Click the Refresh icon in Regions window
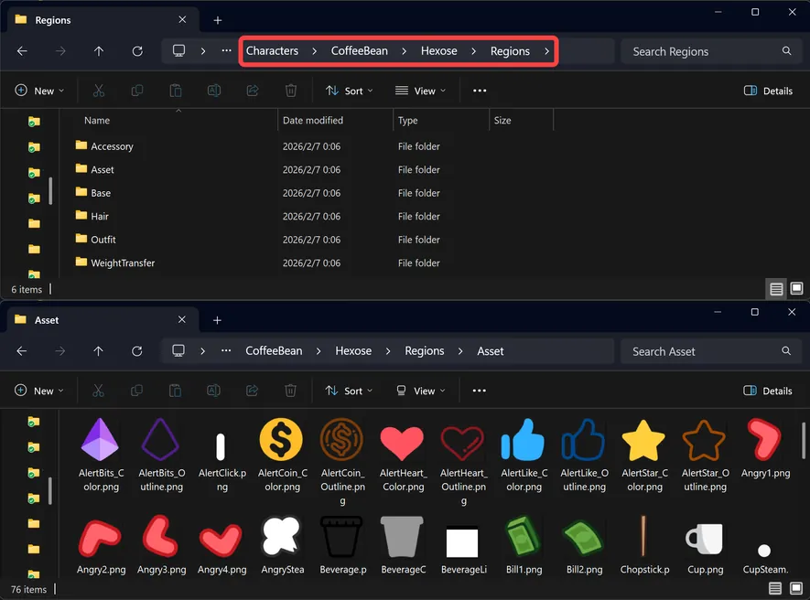This screenshot has width=810, height=600. click(x=137, y=51)
